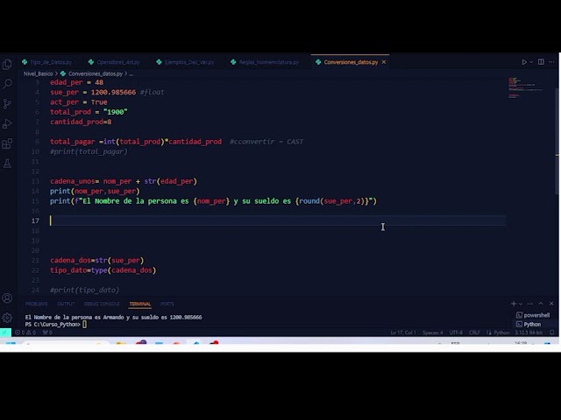Close the terminal panel

pyautogui.click(x=551, y=304)
